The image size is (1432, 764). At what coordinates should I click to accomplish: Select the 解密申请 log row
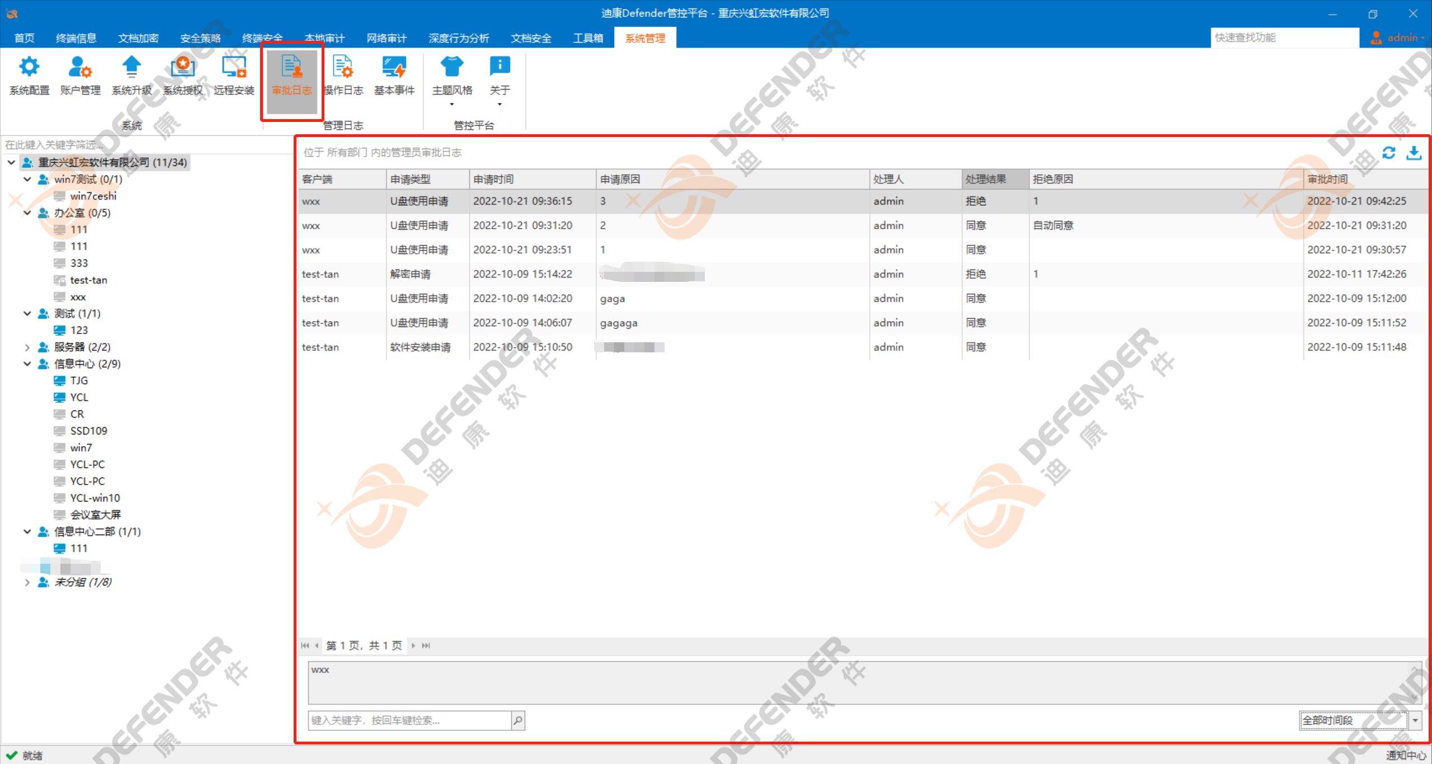[863, 274]
